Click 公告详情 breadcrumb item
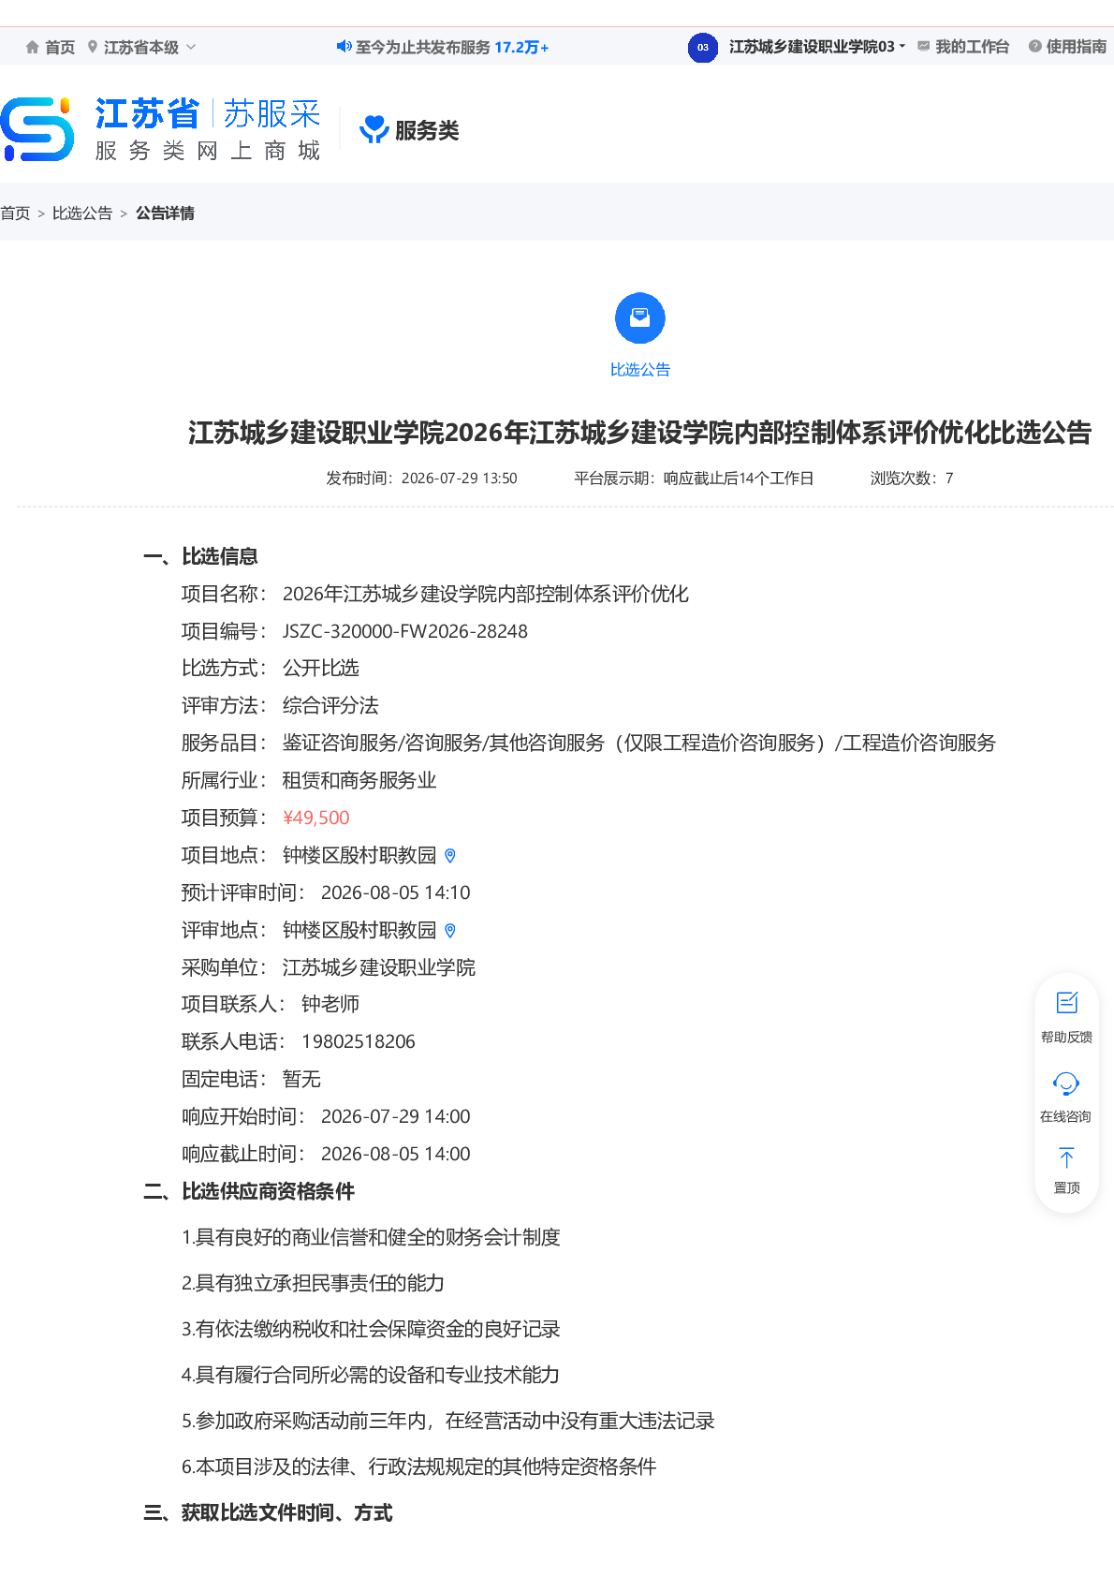This screenshot has width=1114, height=1577. point(165,214)
